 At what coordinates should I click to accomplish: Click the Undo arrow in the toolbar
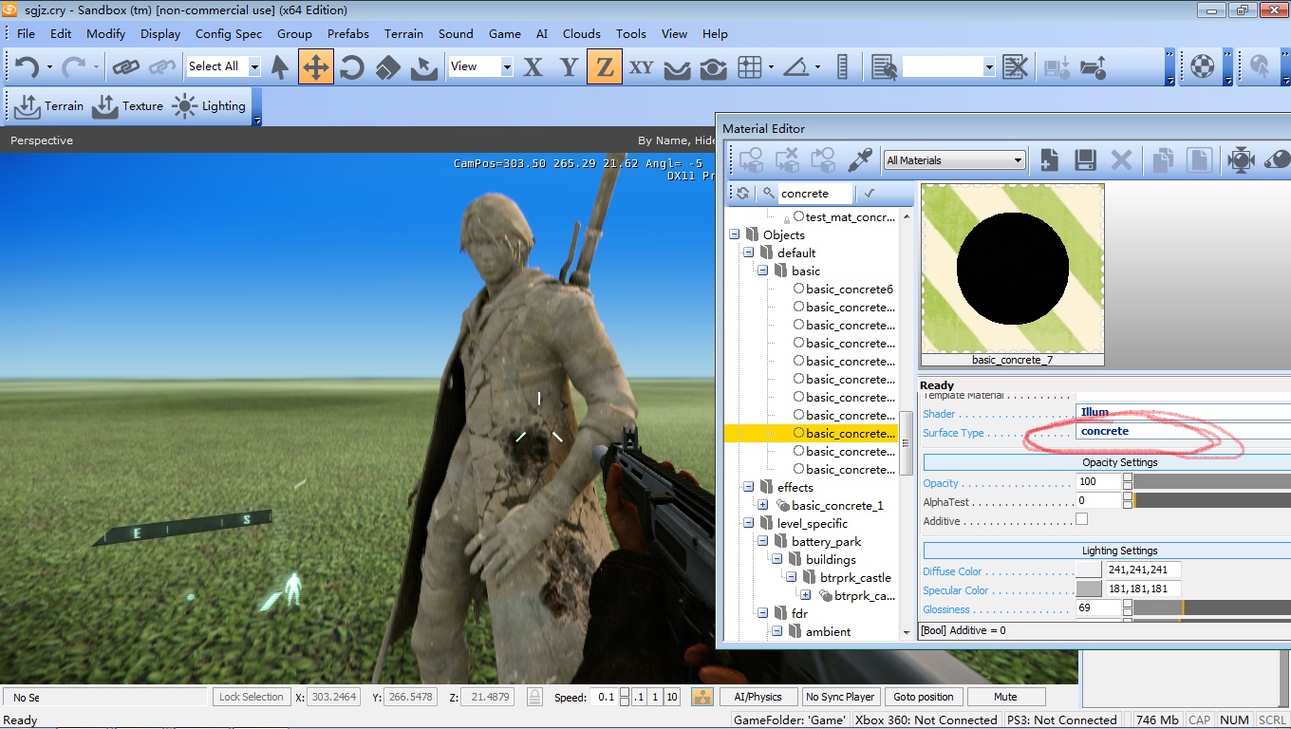(27, 66)
